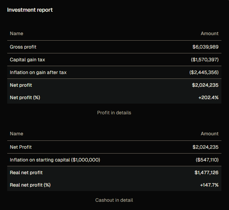Click the Amount header in second table

click(209, 134)
